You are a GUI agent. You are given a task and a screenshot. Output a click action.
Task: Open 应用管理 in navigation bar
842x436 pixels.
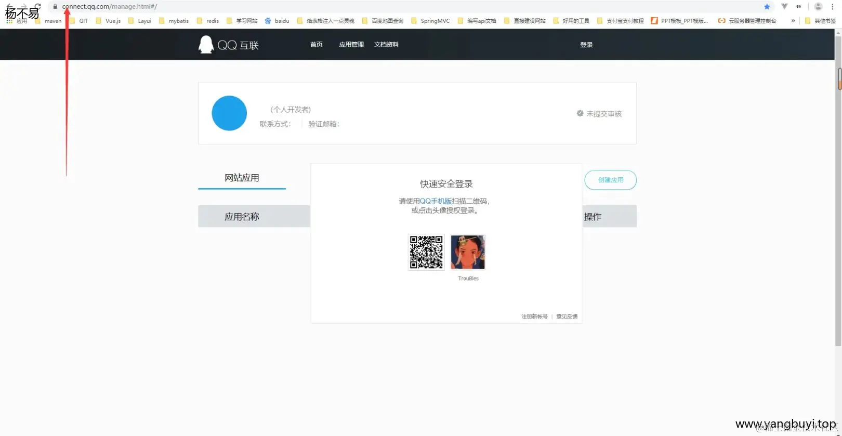351,45
